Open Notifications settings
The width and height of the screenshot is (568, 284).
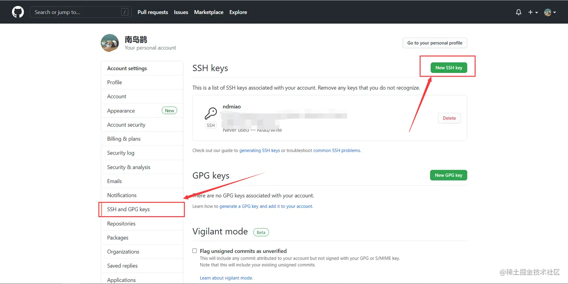pyautogui.click(x=142, y=195)
